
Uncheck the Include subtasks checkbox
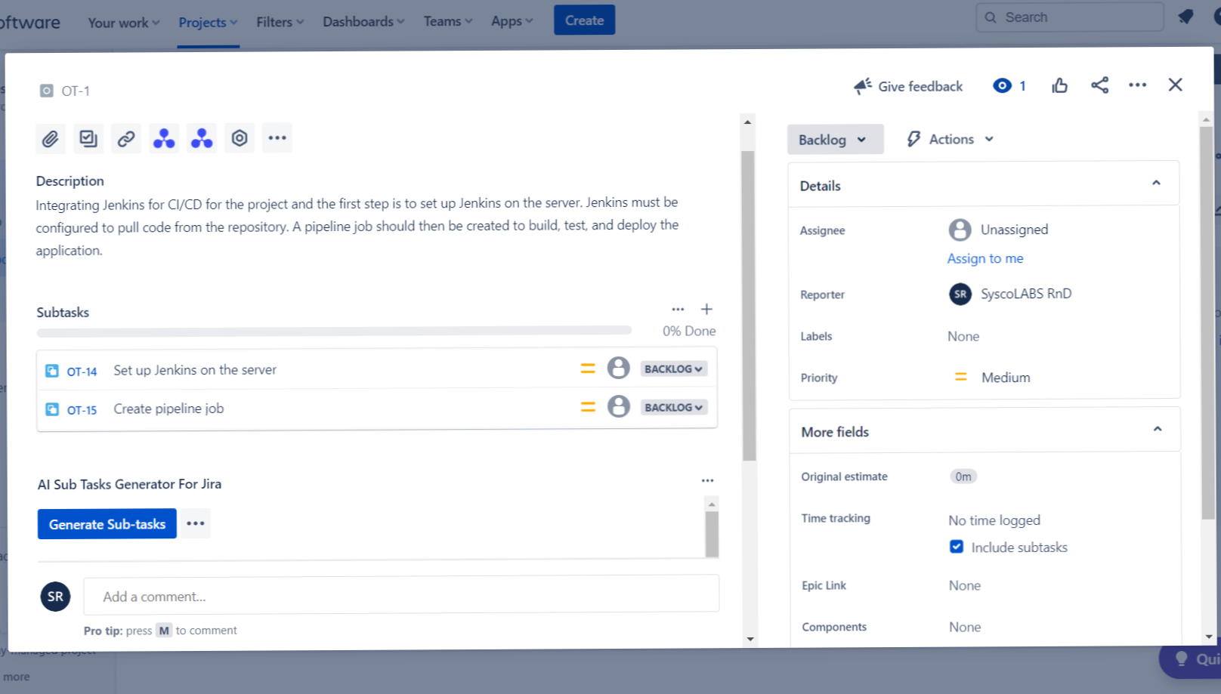tap(957, 546)
